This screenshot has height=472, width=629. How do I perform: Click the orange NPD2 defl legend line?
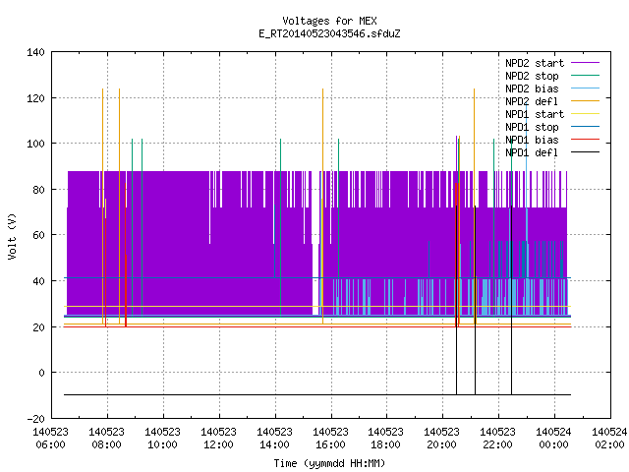click(x=585, y=101)
